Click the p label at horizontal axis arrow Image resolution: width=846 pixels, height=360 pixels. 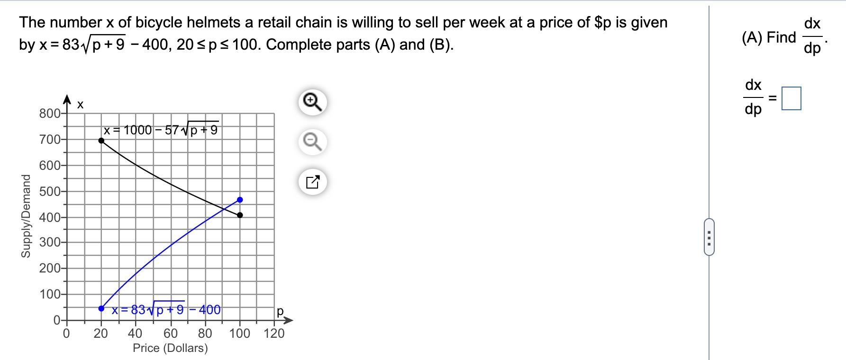(x=280, y=312)
